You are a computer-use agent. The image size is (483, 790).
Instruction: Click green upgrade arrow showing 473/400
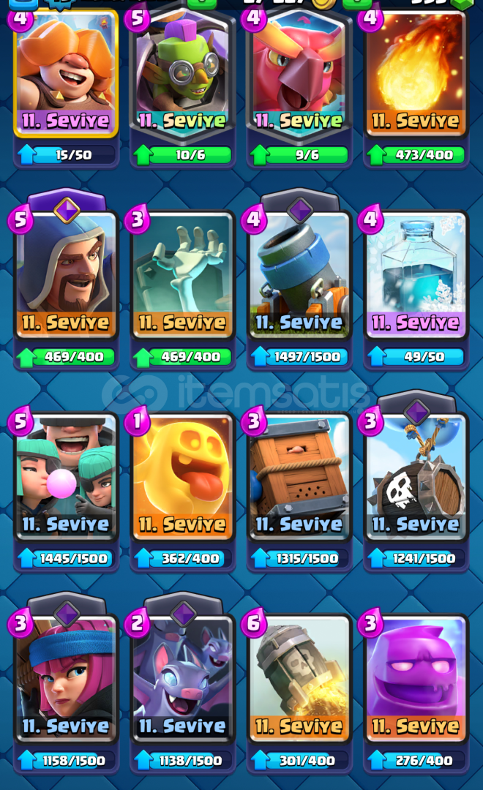click(x=377, y=154)
